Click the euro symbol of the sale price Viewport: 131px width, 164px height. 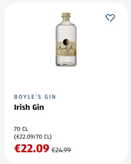tap(17, 148)
